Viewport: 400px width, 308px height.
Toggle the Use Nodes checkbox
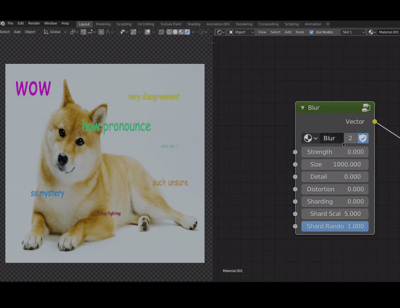click(x=311, y=32)
